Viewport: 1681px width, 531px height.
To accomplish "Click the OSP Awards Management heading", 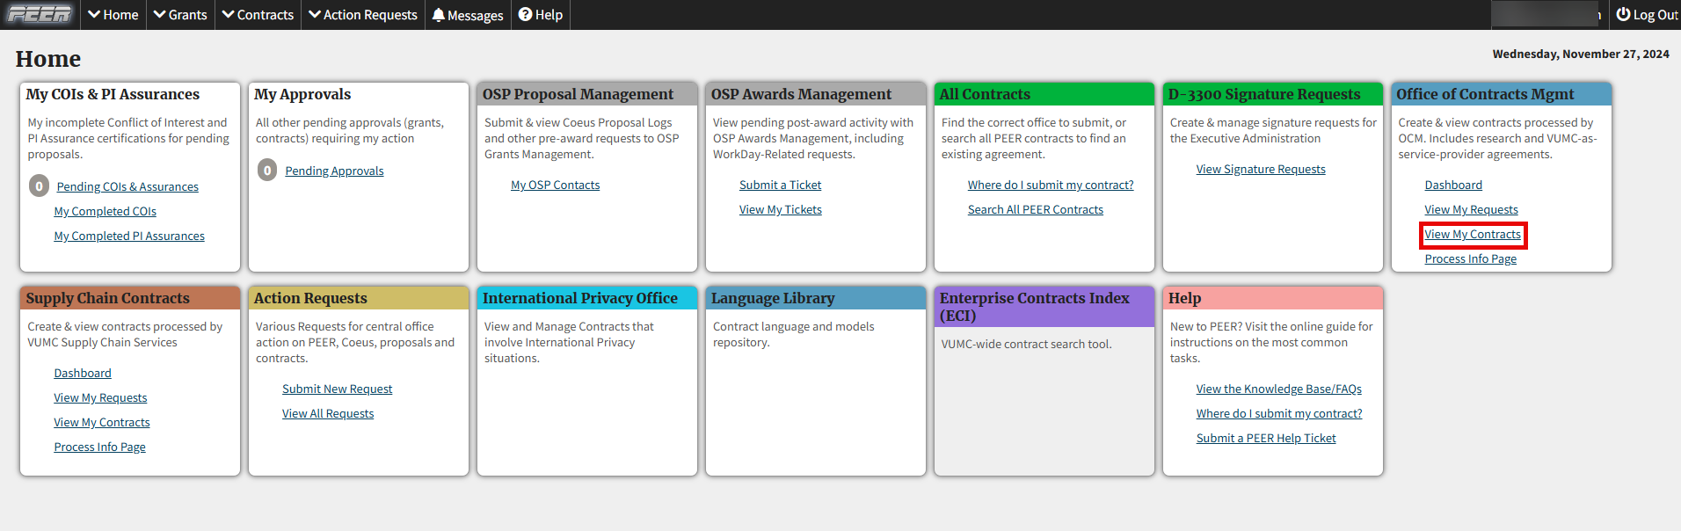I will 816,94.
